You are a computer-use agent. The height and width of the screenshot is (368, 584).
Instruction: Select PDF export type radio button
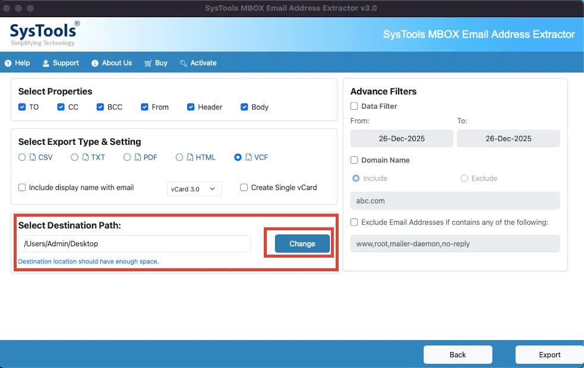[127, 157]
